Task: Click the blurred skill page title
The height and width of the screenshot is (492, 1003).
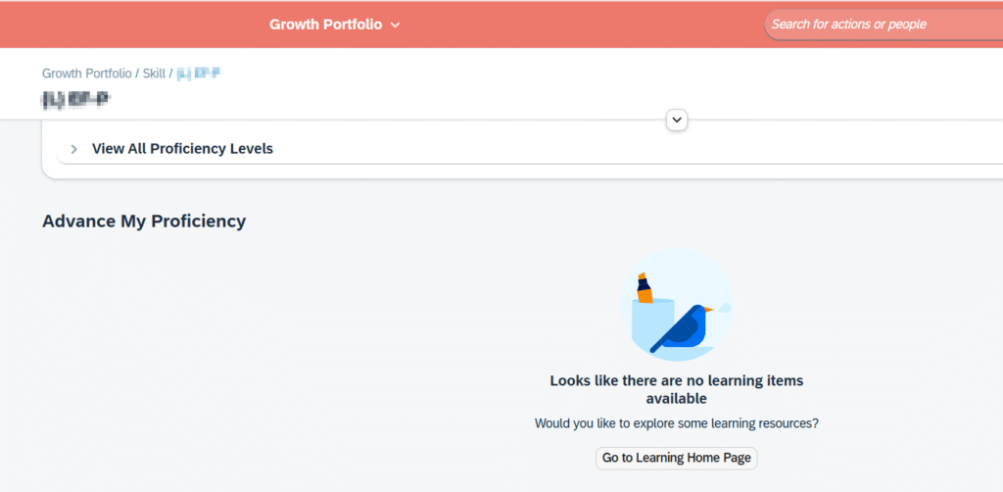Action: pos(76,97)
